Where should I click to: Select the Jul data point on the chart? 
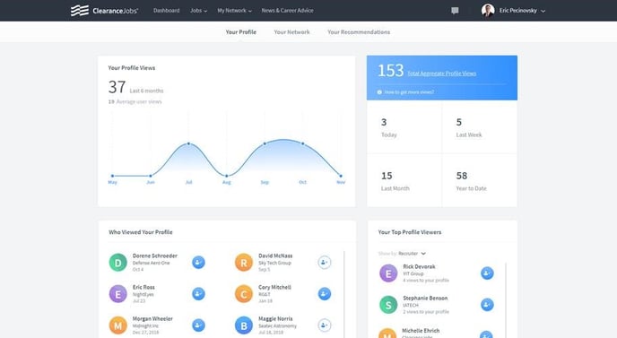(x=188, y=143)
